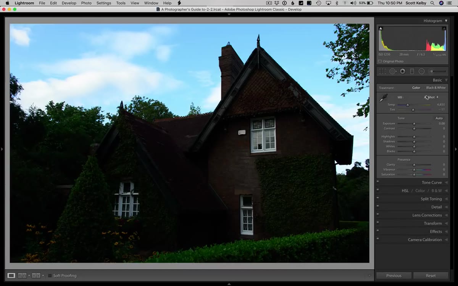Viewport: 458px width, 286px height.
Task: Toggle the Tone Curve panel switch
Action: pyautogui.click(x=377, y=182)
